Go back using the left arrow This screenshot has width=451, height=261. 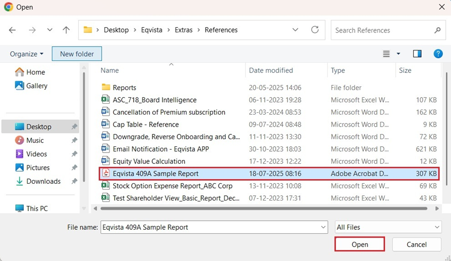point(12,30)
